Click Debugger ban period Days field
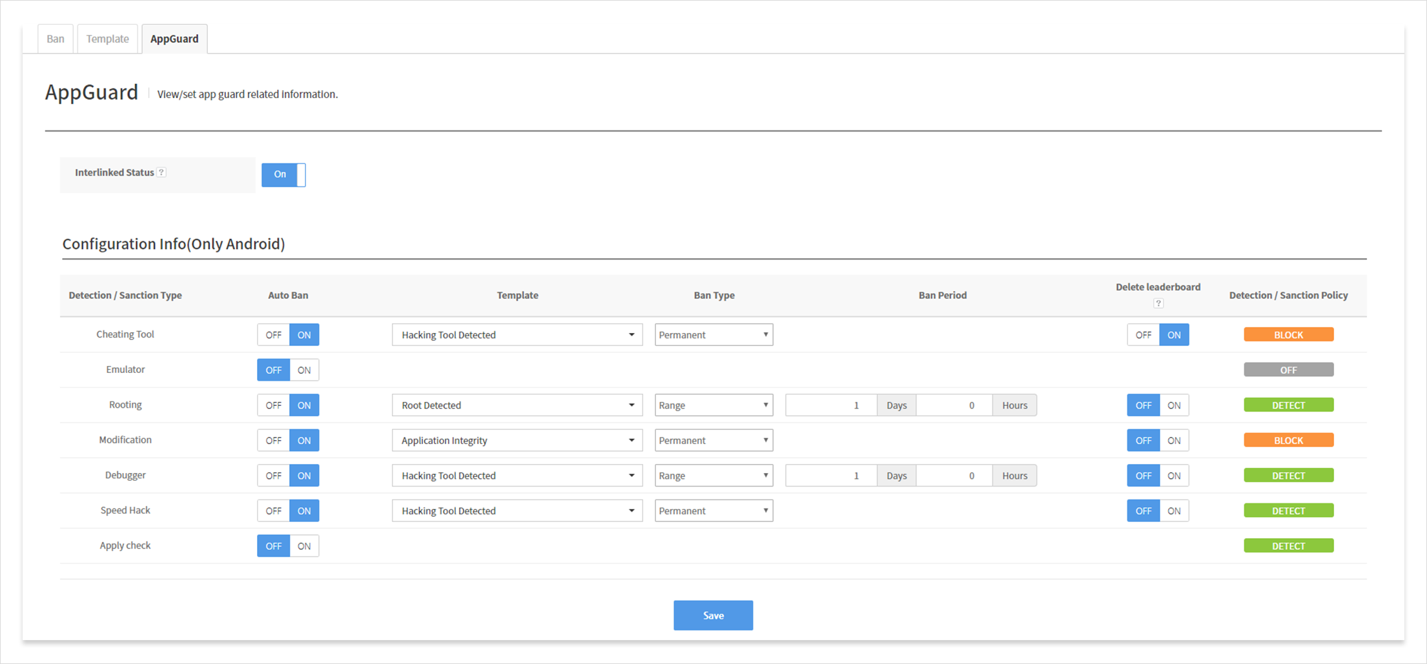This screenshot has width=1427, height=664. 831,476
